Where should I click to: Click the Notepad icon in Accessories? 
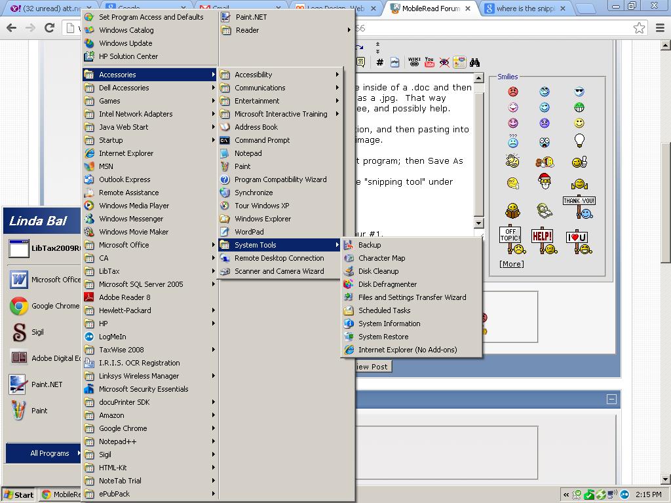[x=225, y=153]
